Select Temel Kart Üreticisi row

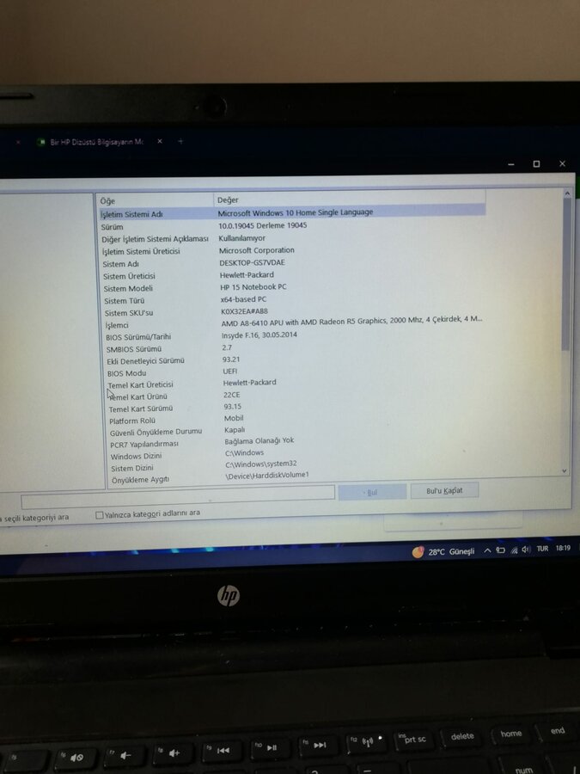click(141, 384)
